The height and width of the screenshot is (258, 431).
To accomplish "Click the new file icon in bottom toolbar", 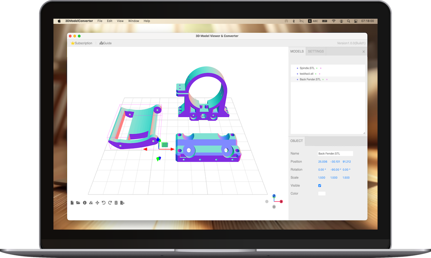I will pos(72,203).
